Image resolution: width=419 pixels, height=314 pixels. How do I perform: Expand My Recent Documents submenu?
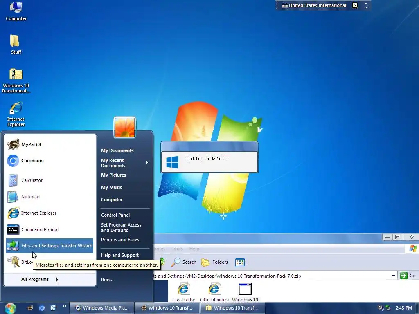coord(124,163)
